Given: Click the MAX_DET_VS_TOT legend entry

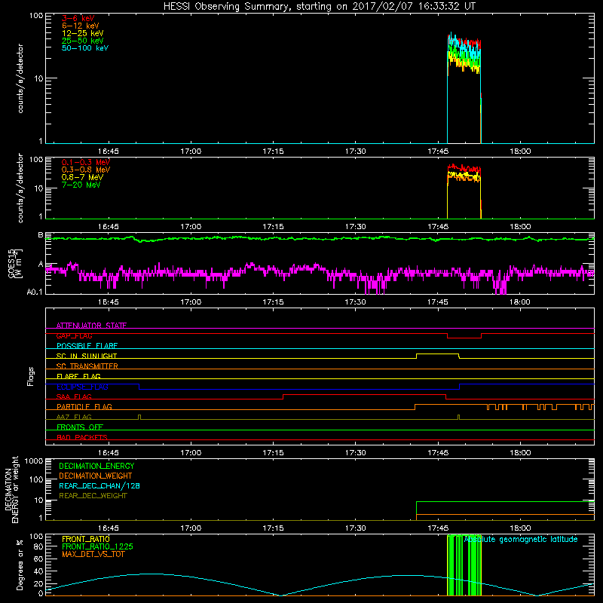Looking at the screenshot, I should pos(93,554).
